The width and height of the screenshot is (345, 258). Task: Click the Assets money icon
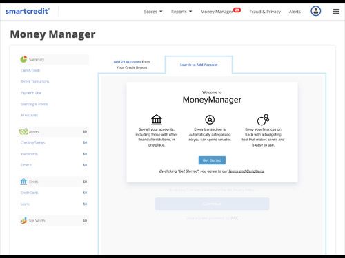(x=23, y=131)
